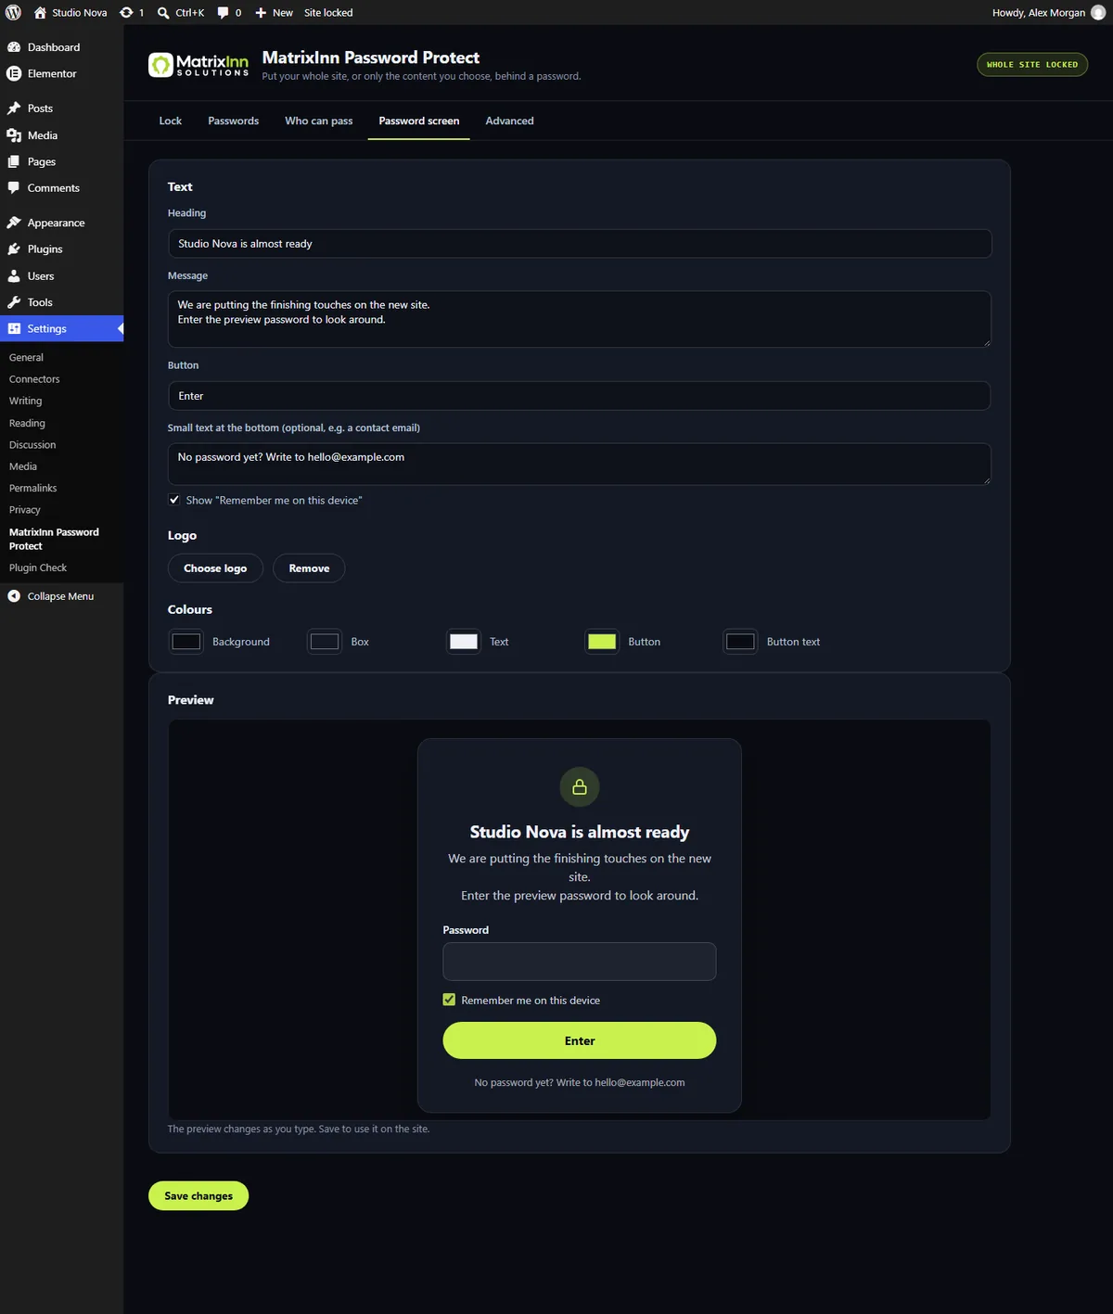The image size is (1113, 1314).
Task: Open the Ctrl+K search icon
Action: click(163, 13)
